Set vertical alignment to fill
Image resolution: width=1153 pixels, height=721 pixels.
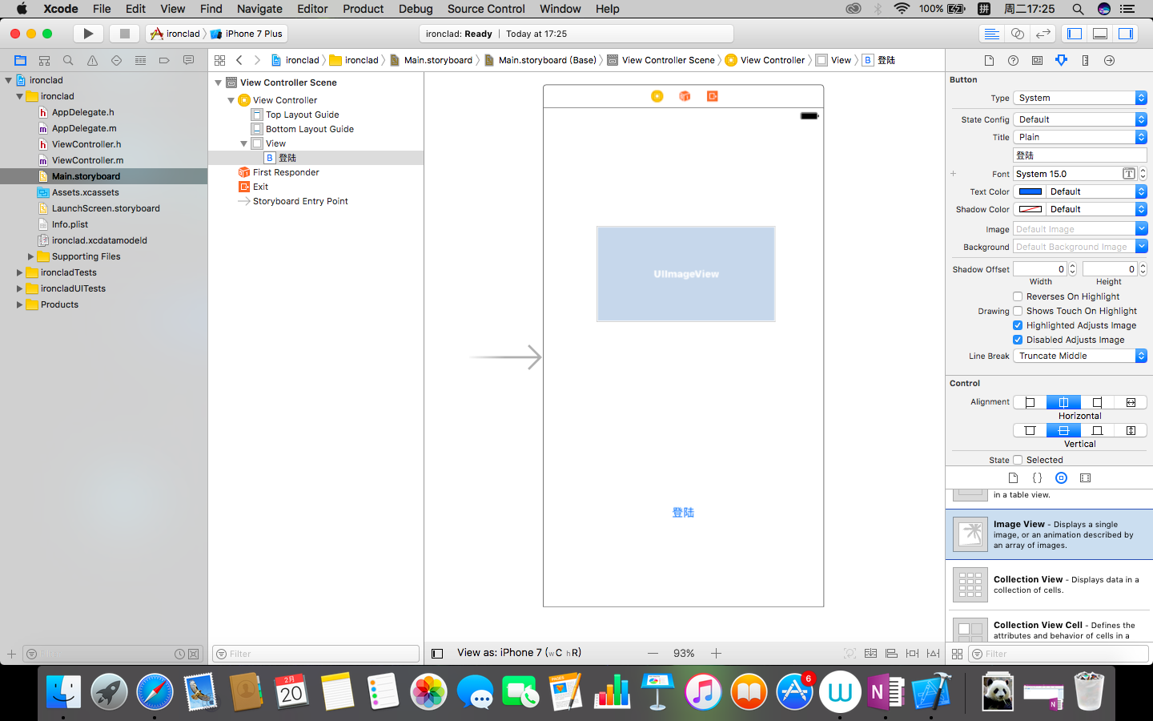pyautogui.click(x=1131, y=430)
